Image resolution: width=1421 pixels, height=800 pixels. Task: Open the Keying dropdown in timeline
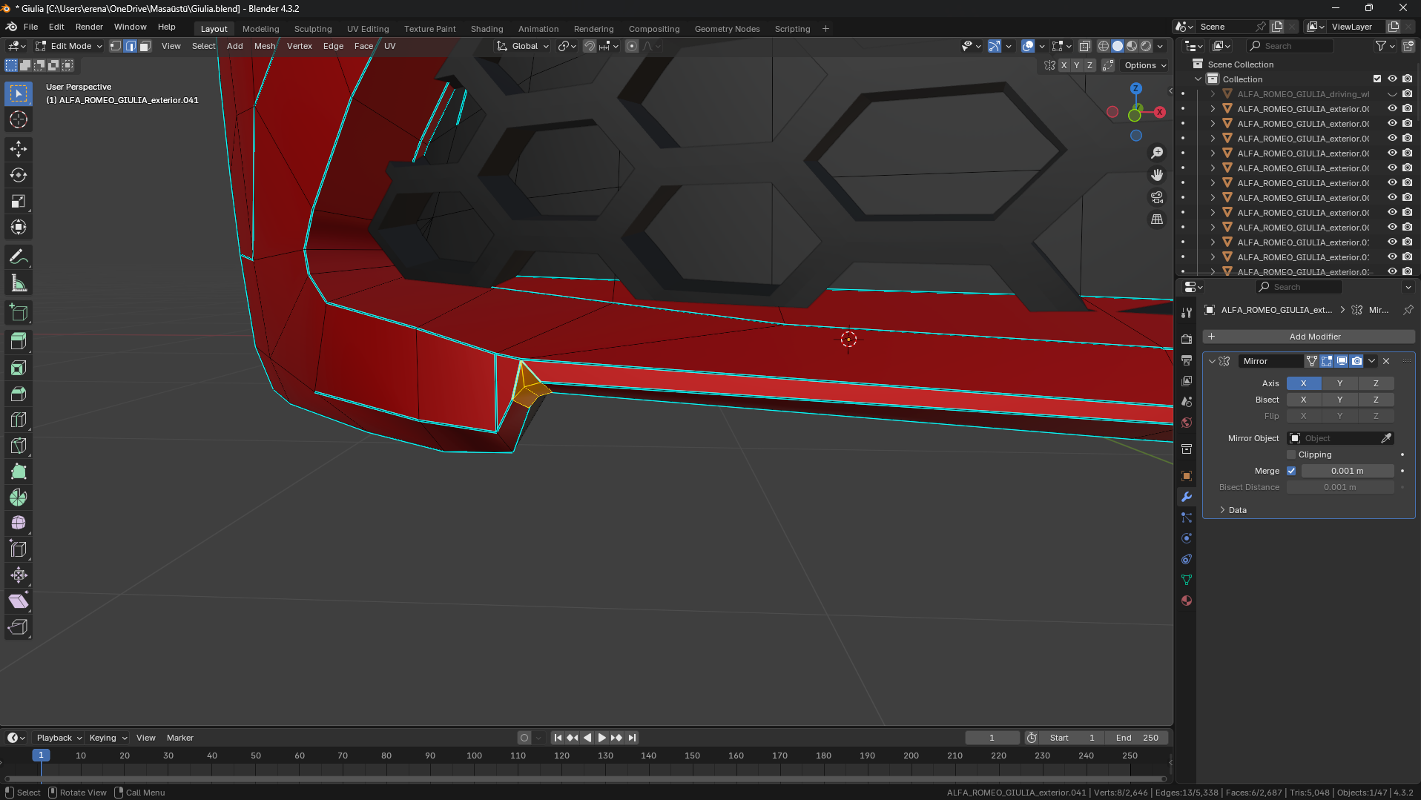108,738
